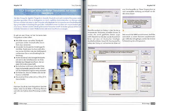This screenshot has width=169, height=111.
Task: Click the middle lighthouse balcony photo on left page
Action: click(x=65, y=64)
